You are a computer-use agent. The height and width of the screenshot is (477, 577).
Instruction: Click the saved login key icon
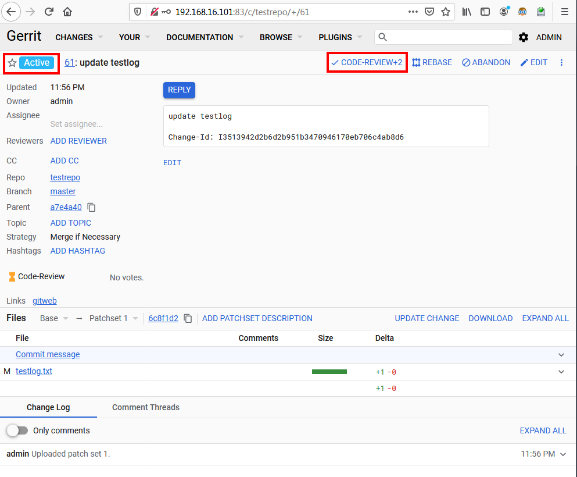click(x=166, y=12)
